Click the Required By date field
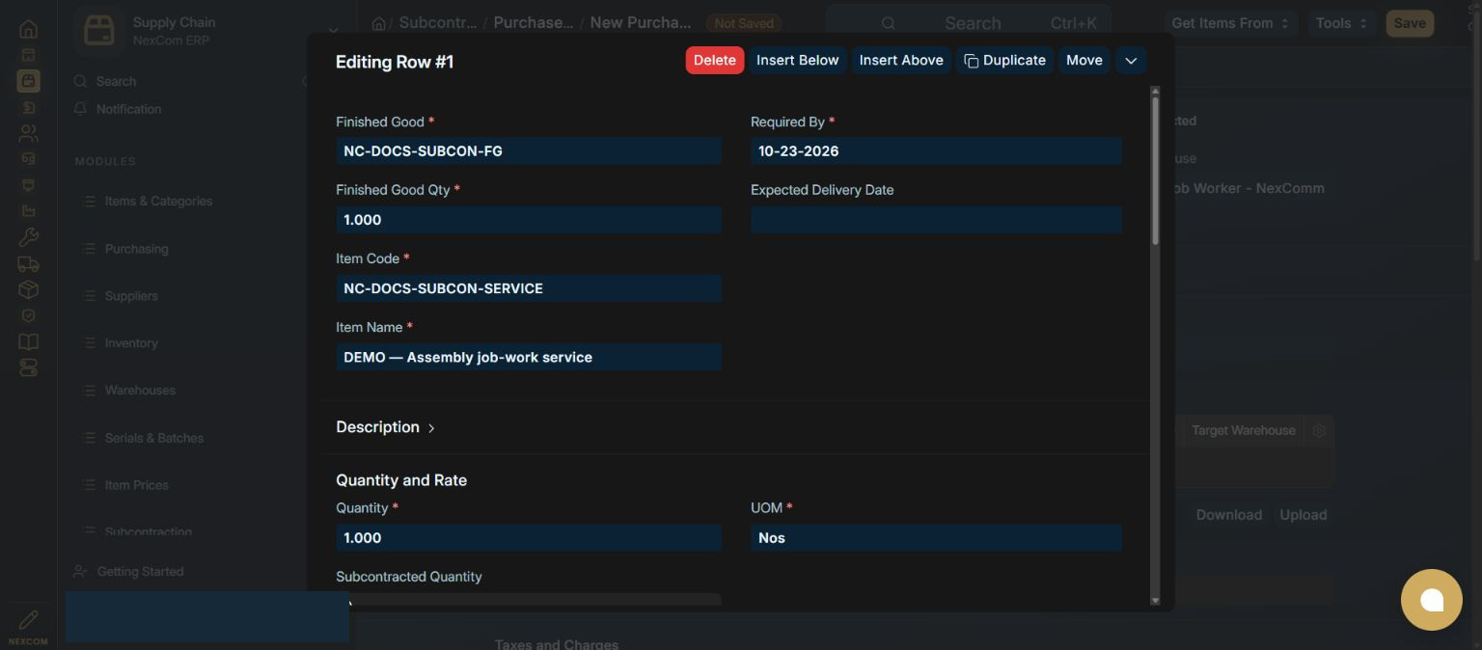The image size is (1482, 650). click(936, 151)
